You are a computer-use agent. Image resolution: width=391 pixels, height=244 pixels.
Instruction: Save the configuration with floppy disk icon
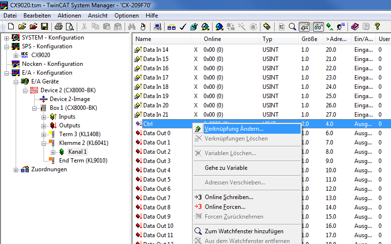point(44,26)
